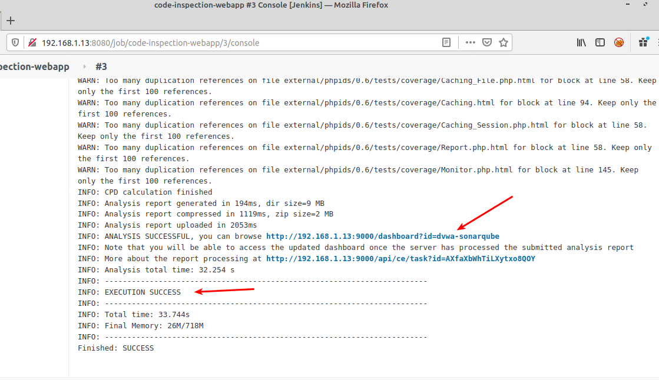659x380 pixels.
Task: Toggle reader view in address bar
Action: (x=446, y=42)
